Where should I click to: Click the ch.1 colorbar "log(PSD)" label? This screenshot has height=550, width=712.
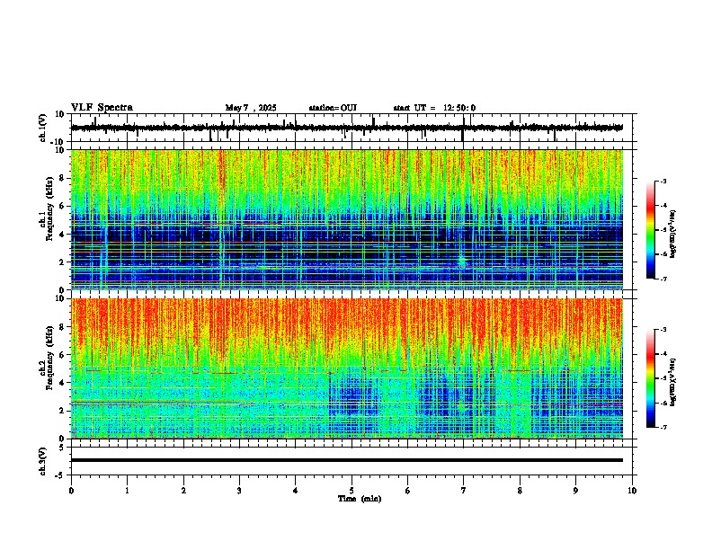pos(673,234)
